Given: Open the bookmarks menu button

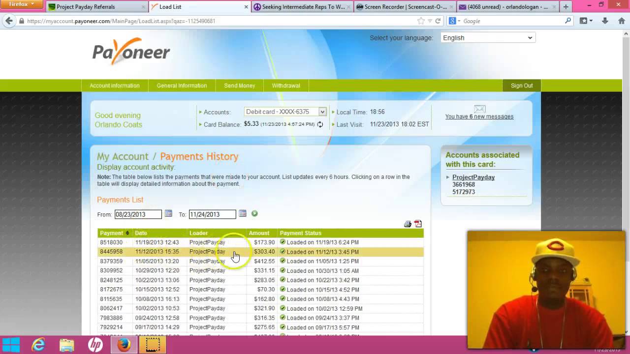Looking at the screenshot, I should (585, 21).
